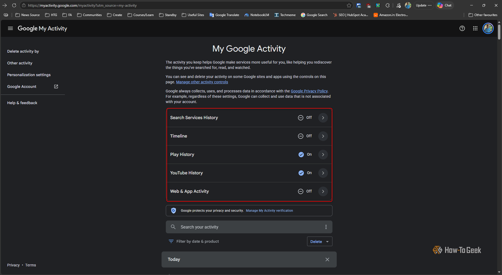This screenshot has height=275, width=502.
Task: Follow the Manage other activity controls link
Action: point(202,82)
